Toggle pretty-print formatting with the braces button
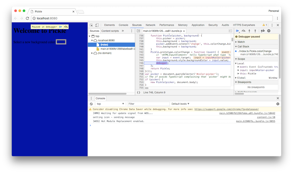 (x=139, y=92)
